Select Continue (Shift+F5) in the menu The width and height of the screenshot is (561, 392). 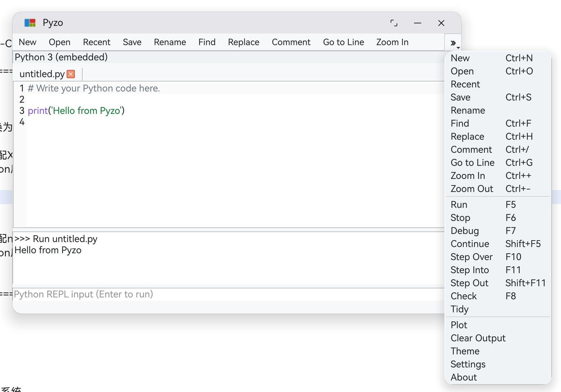point(498,244)
